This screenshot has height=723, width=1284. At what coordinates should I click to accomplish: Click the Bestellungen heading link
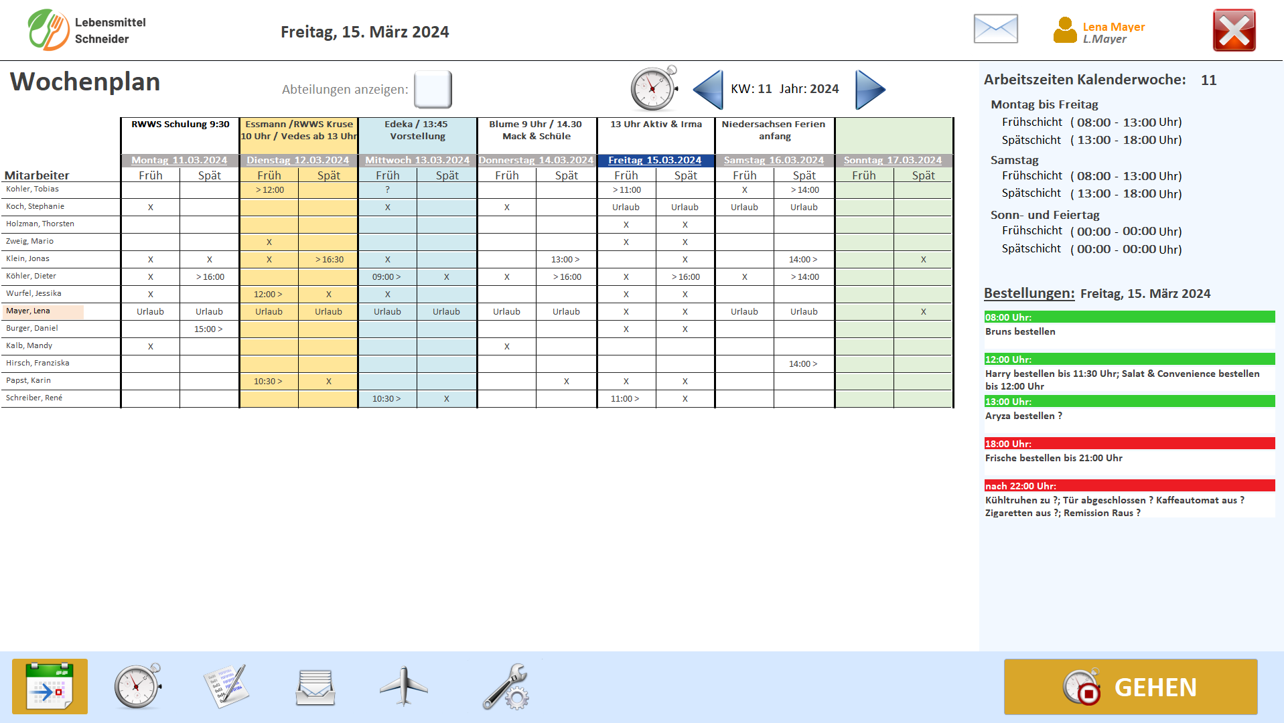(1029, 293)
